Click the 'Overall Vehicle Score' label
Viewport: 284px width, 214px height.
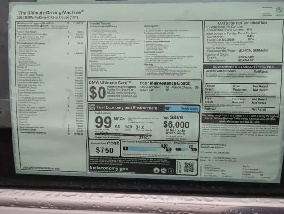pyautogui.click(x=221, y=71)
